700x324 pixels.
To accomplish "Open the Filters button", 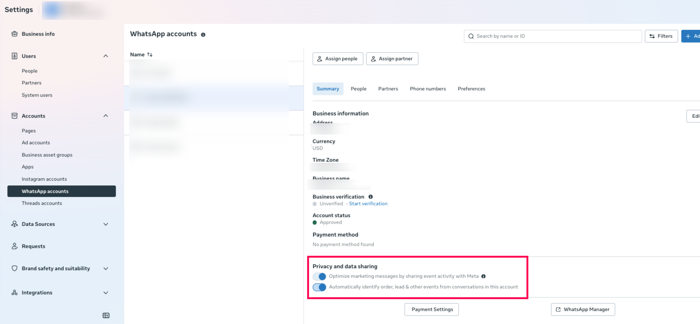I will [x=661, y=36].
